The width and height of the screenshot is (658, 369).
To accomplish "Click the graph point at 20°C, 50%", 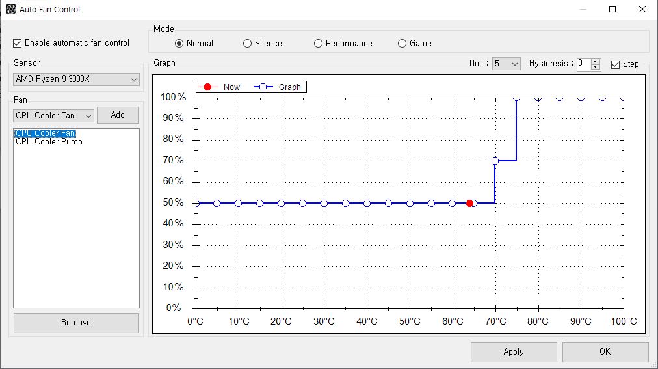I will coord(281,203).
